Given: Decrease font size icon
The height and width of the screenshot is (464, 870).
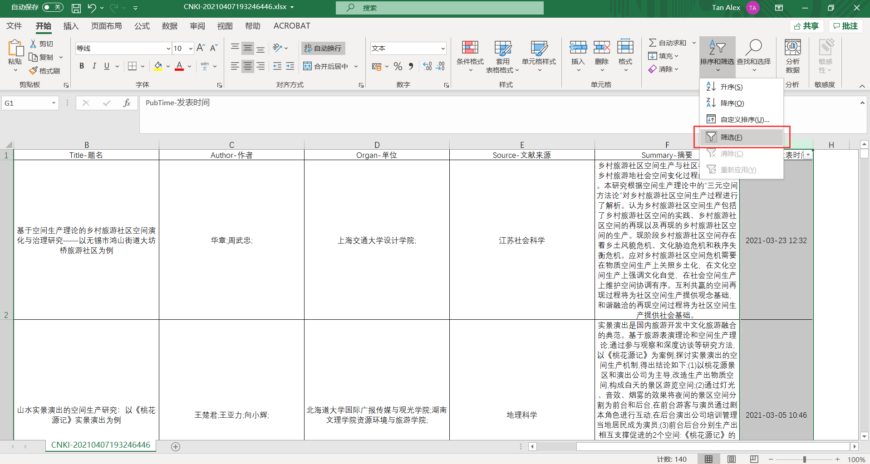Looking at the screenshot, I should (x=214, y=48).
